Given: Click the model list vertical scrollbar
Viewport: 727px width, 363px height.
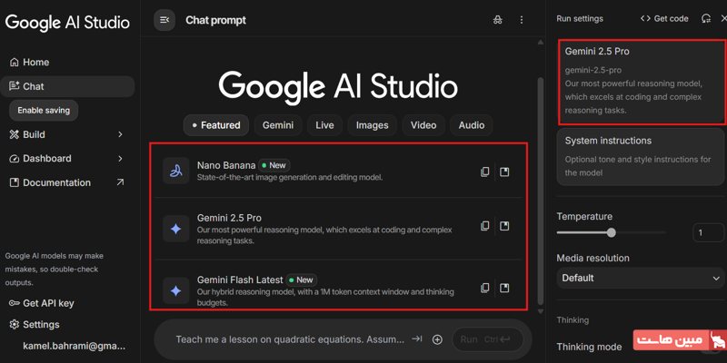Looking at the screenshot, I should point(540,190).
